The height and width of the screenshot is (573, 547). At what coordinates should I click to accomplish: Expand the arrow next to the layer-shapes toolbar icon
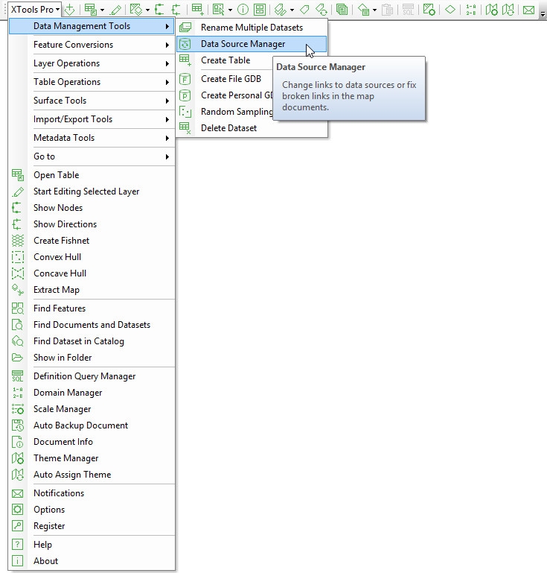(x=147, y=10)
